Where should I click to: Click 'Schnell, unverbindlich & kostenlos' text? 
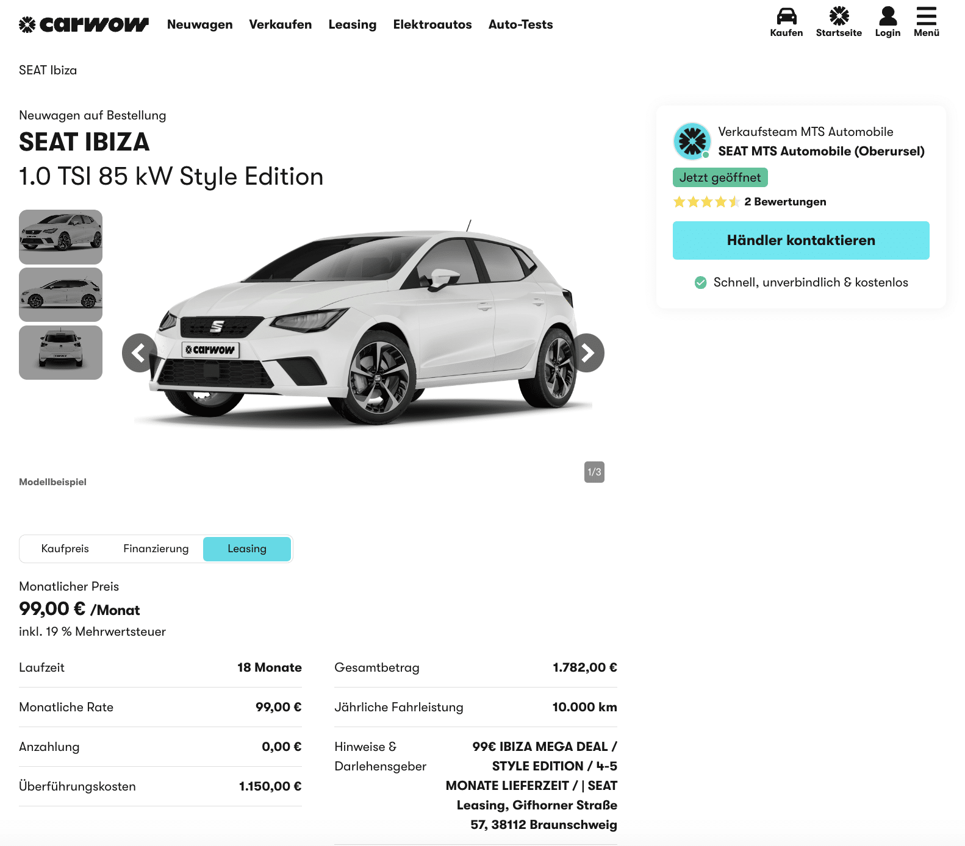point(811,282)
